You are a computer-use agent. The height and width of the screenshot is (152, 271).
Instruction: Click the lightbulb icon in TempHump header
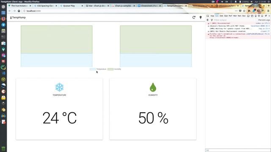click(200, 17)
